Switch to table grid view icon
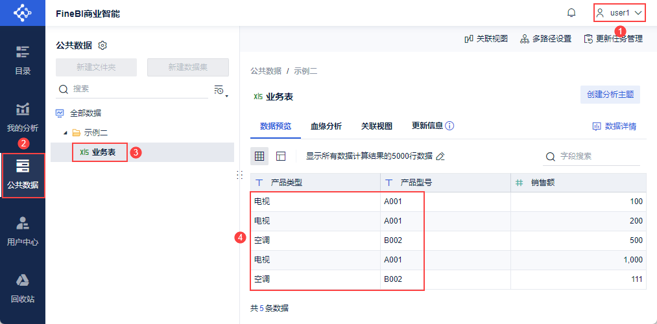 click(x=259, y=156)
